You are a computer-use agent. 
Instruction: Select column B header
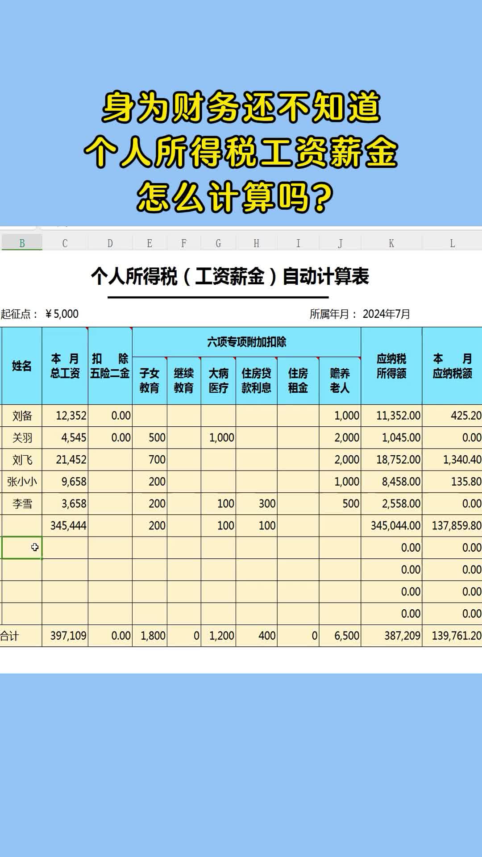point(21,243)
